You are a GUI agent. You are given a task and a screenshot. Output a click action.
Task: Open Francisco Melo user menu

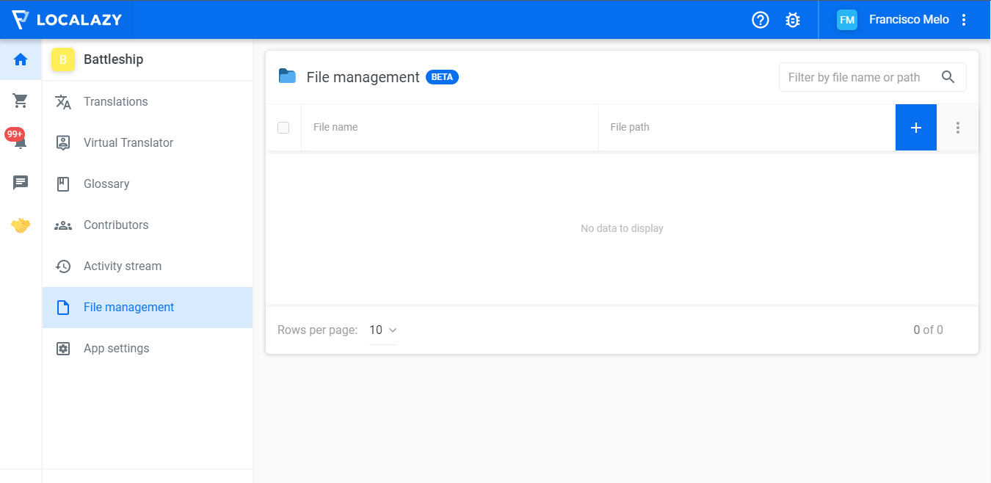pyautogui.click(x=964, y=20)
